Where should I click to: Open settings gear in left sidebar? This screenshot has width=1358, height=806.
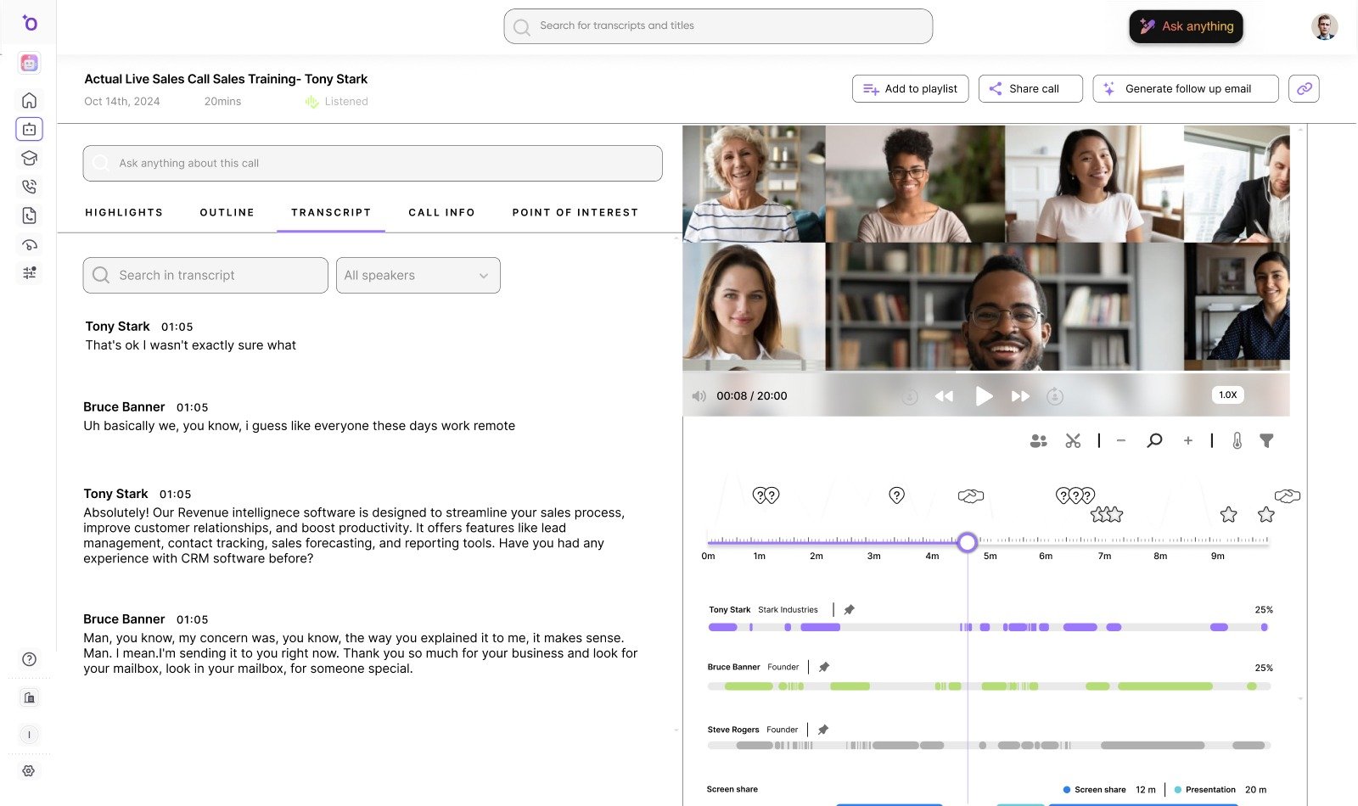click(29, 770)
